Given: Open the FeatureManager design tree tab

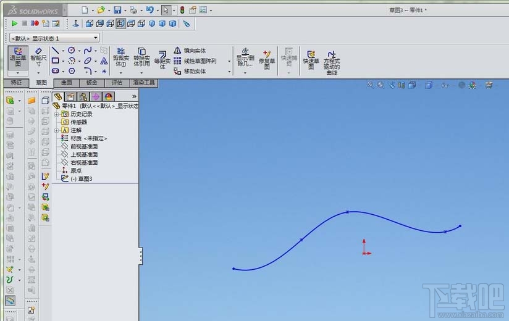Looking at the screenshot, I should (58, 96).
